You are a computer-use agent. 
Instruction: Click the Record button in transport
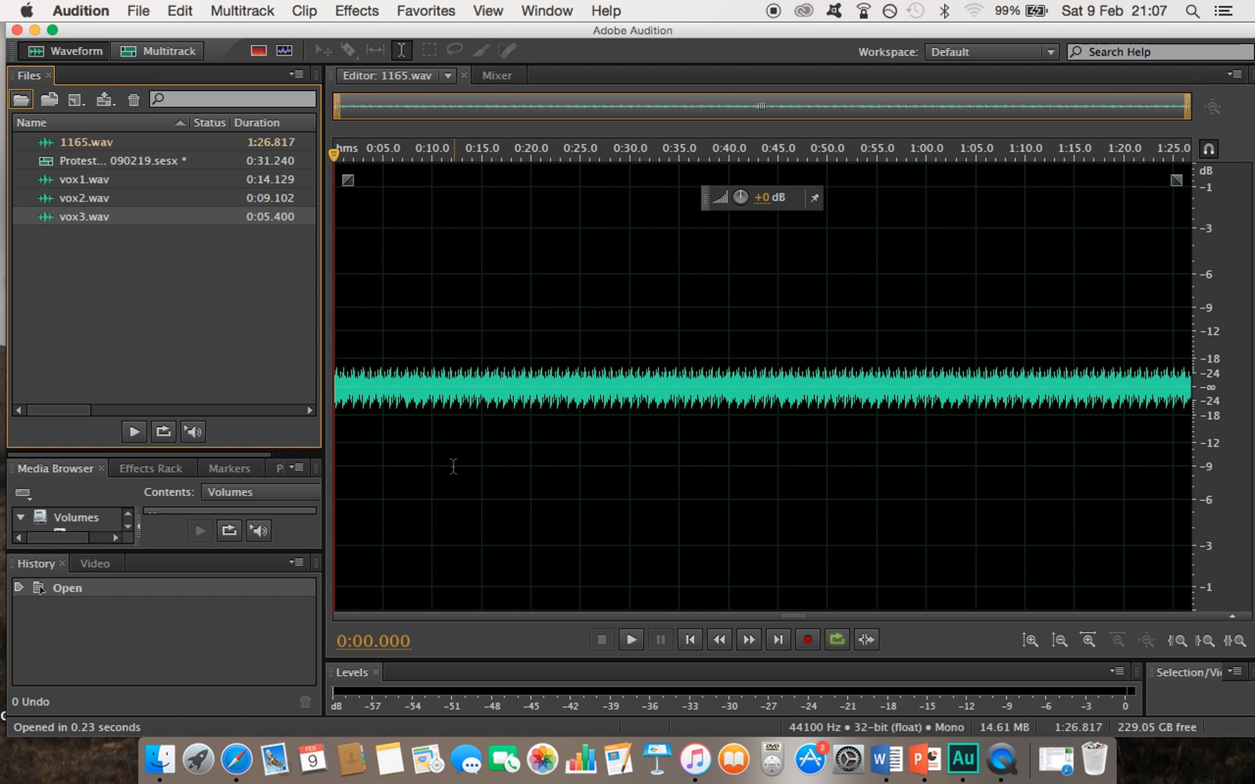point(807,640)
